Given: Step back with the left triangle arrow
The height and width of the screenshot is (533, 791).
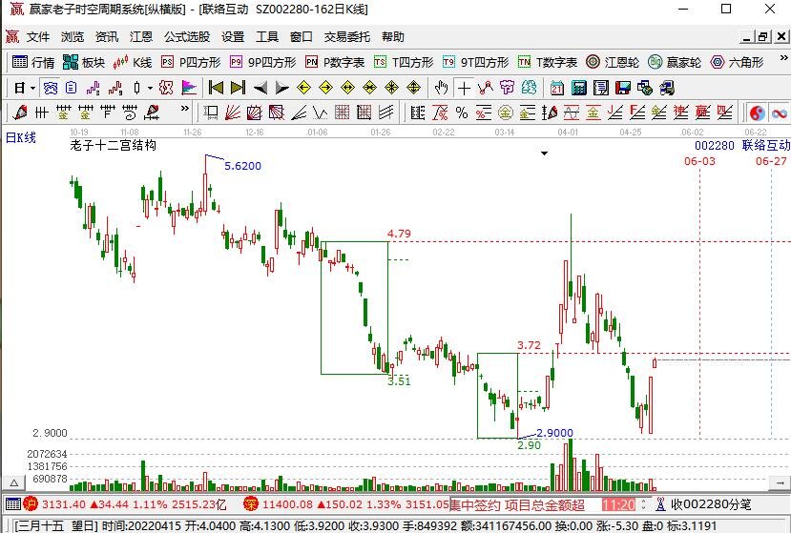Looking at the screenshot, I should point(260,89).
